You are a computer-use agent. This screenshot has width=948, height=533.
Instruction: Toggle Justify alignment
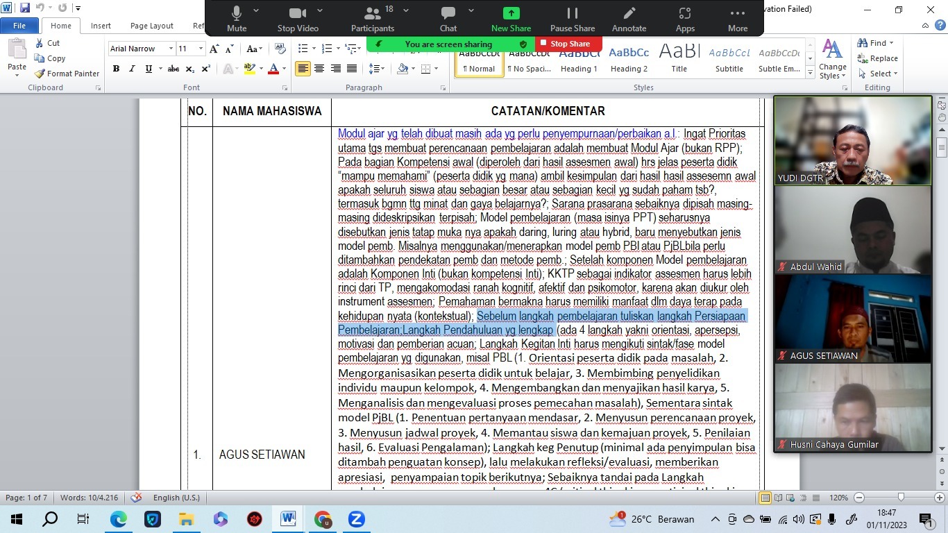353,69
